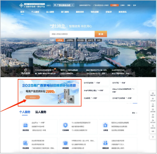Go to next banner with right arrow
Image resolution: width=157 pixels, height=154 pixels.
pyautogui.click(x=77, y=92)
